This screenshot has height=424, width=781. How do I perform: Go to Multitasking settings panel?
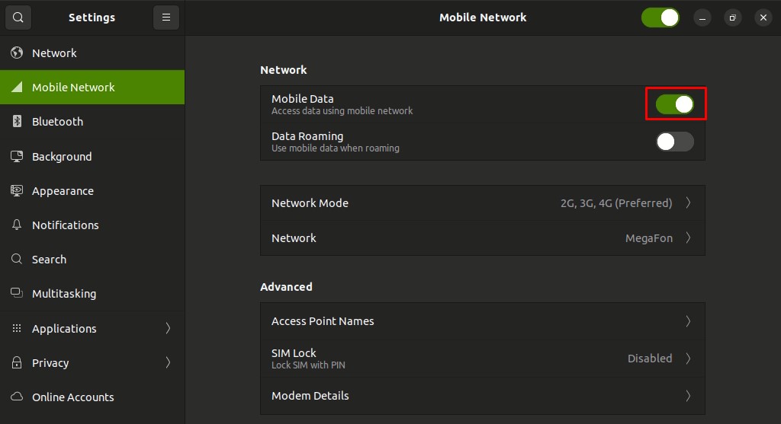[64, 294]
